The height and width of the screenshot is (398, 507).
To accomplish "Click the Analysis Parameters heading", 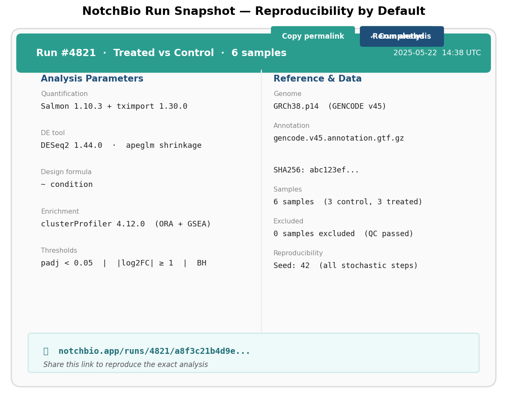I will click(x=92, y=79).
